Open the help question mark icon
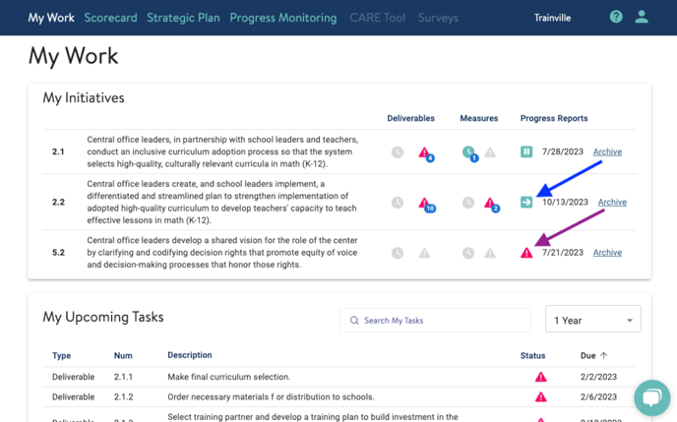The height and width of the screenshot is (422, 677). coord(616,17)
